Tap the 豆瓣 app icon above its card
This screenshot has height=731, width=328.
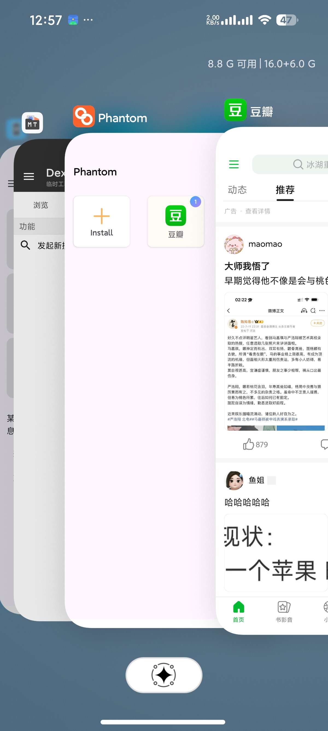tap(235, 110)
